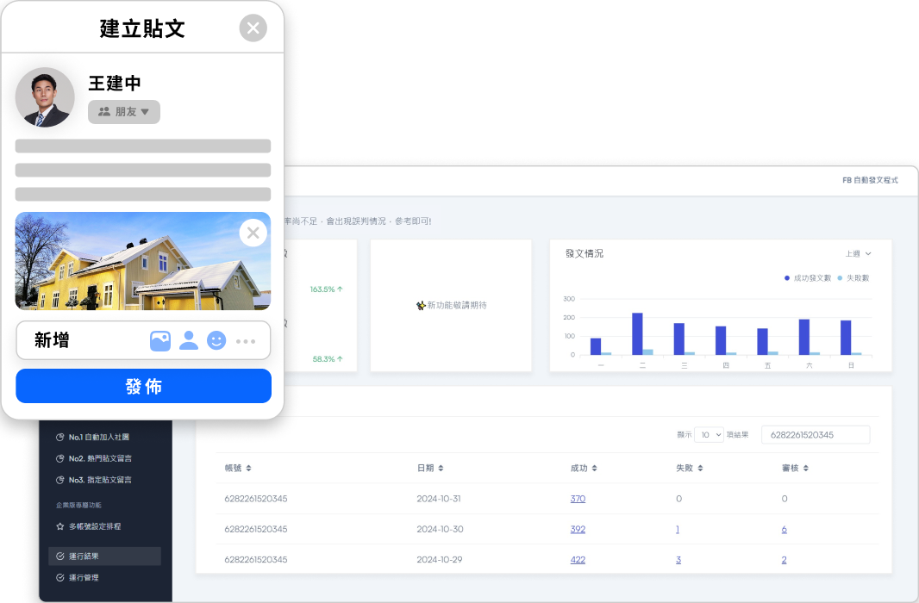Screen dimensions: 919x603
Task: Open the 顯示 10 results-per-page dropdown
Action: [709, 434]
